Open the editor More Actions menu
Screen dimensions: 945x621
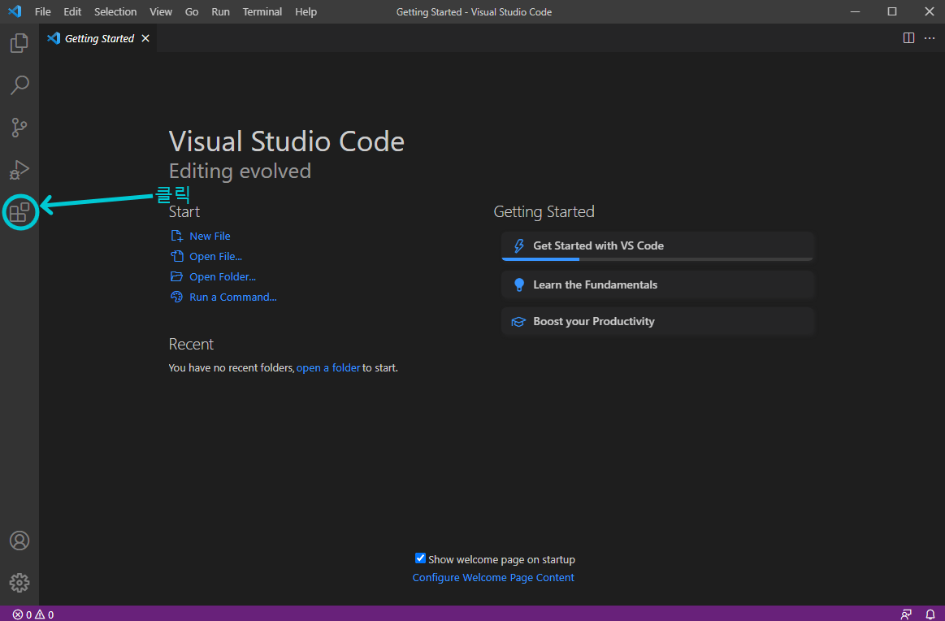click(x=929, y=37)
